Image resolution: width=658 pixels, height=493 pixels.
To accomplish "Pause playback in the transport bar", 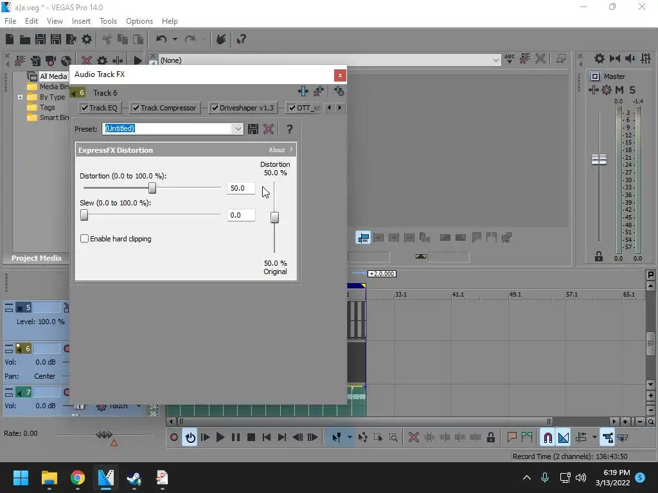I will tap(236, 438).
